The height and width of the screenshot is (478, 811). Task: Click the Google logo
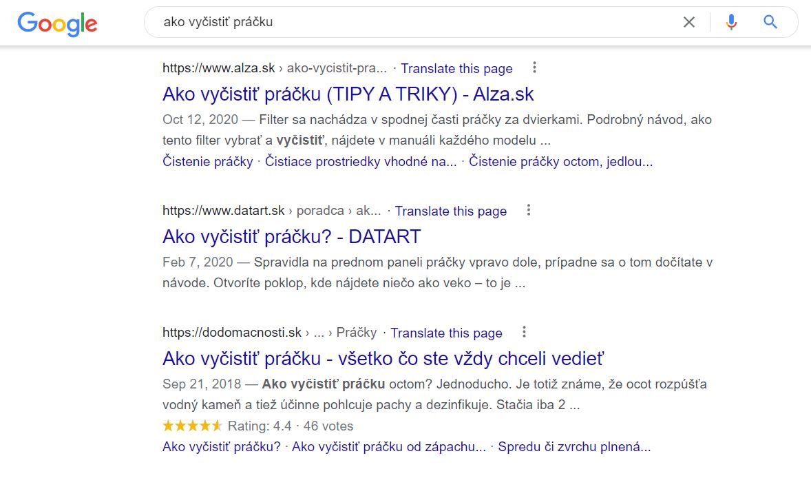[x=57, y=24]
